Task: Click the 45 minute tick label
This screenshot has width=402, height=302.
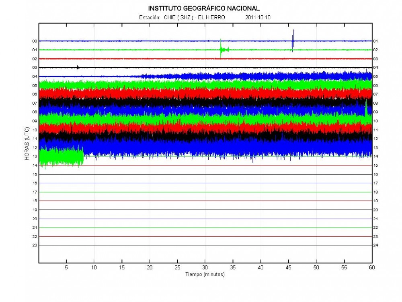Action: (x=288, y=267)
